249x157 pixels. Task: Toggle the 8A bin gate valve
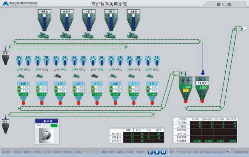[x=19, y=61]
